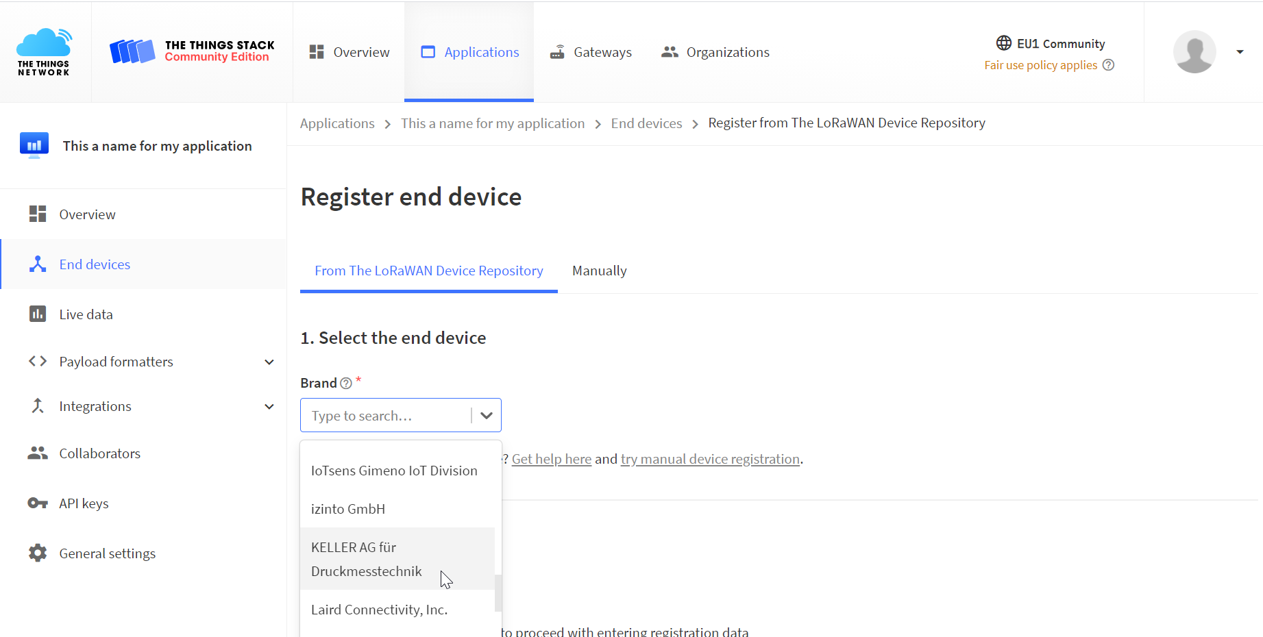1263x637 pixels.
Task: Click the Applications breadcrumb link
Action: coord(337,123)
